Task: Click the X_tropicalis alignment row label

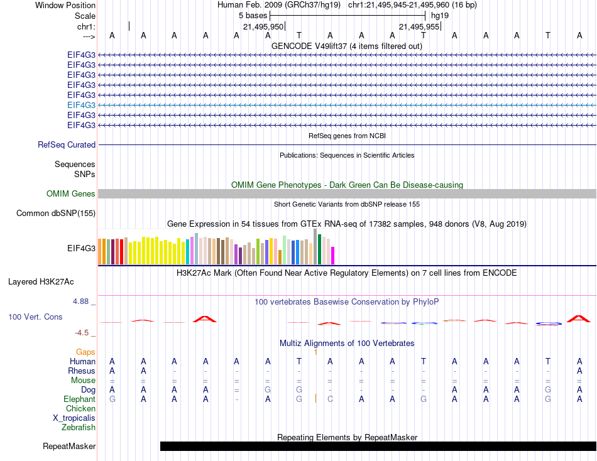Action: [x=74, y=418]
